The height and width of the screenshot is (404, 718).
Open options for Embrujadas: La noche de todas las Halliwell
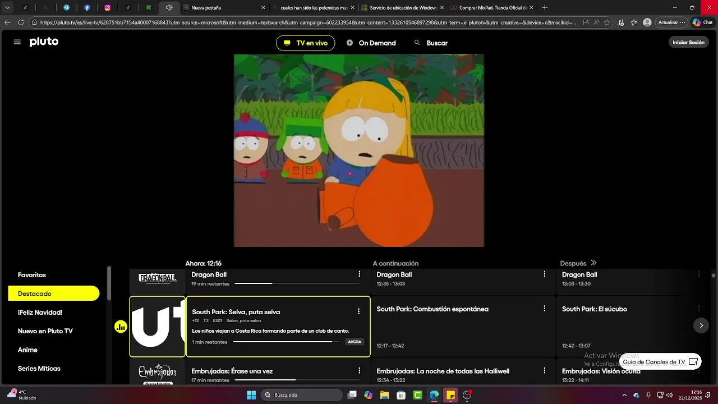(x=544, y=371)
